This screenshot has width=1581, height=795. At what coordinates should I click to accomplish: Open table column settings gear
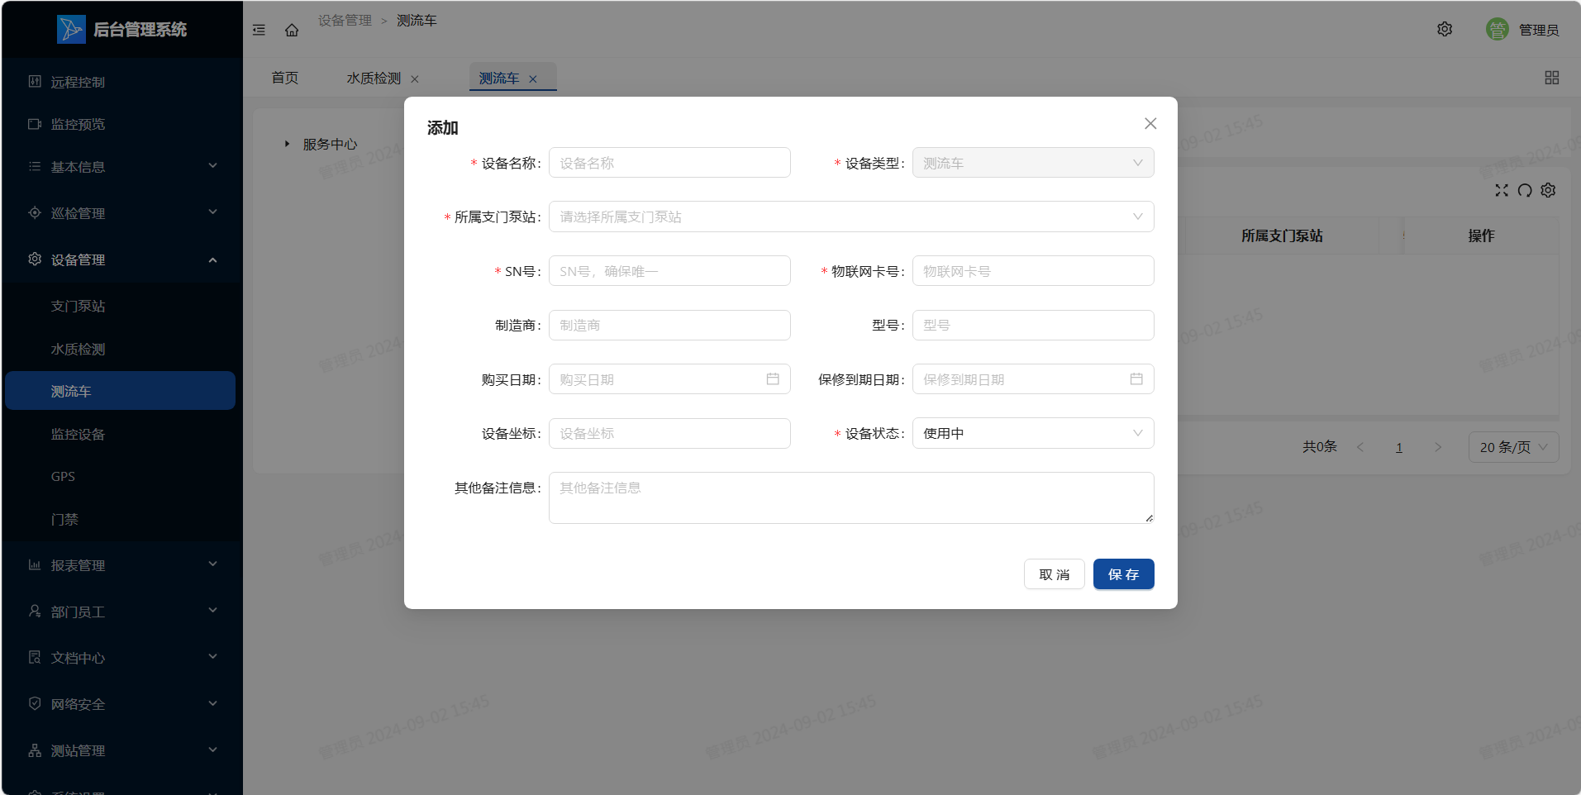[1548, 190]
